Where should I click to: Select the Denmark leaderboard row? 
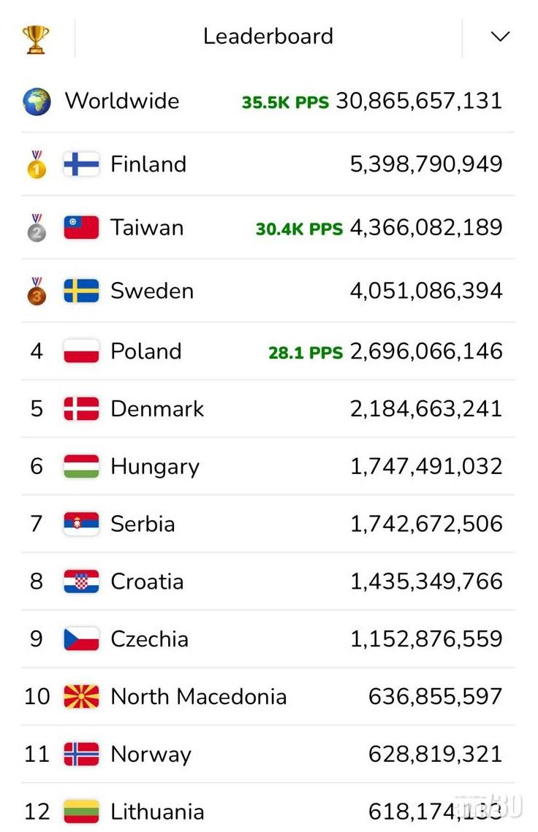268,409
